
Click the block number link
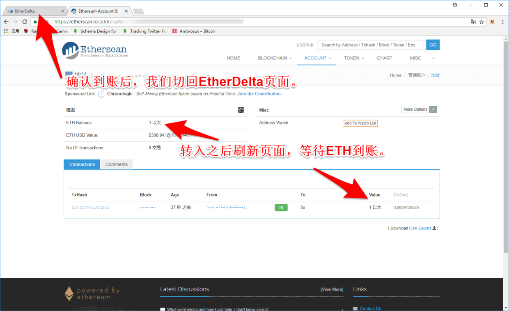click(148, 207)
